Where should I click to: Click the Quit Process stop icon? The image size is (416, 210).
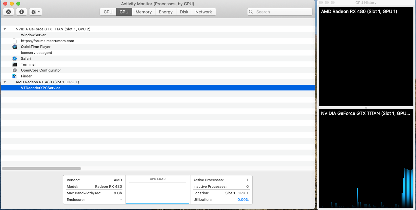coord(9,12)
